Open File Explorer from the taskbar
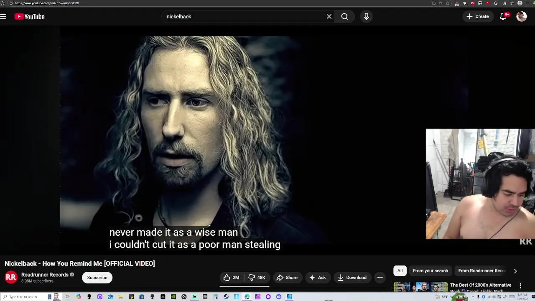Screen dimensions: 535x301 coord(121,297)
